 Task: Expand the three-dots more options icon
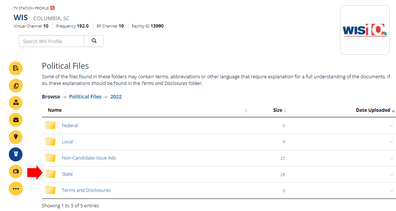click(15, 188)
